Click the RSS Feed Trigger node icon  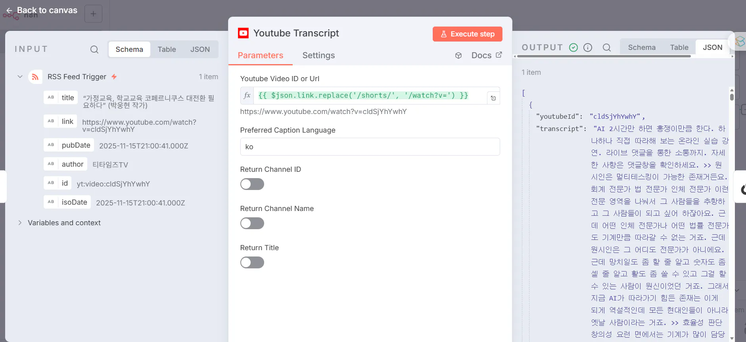click(x=35, y=77)
